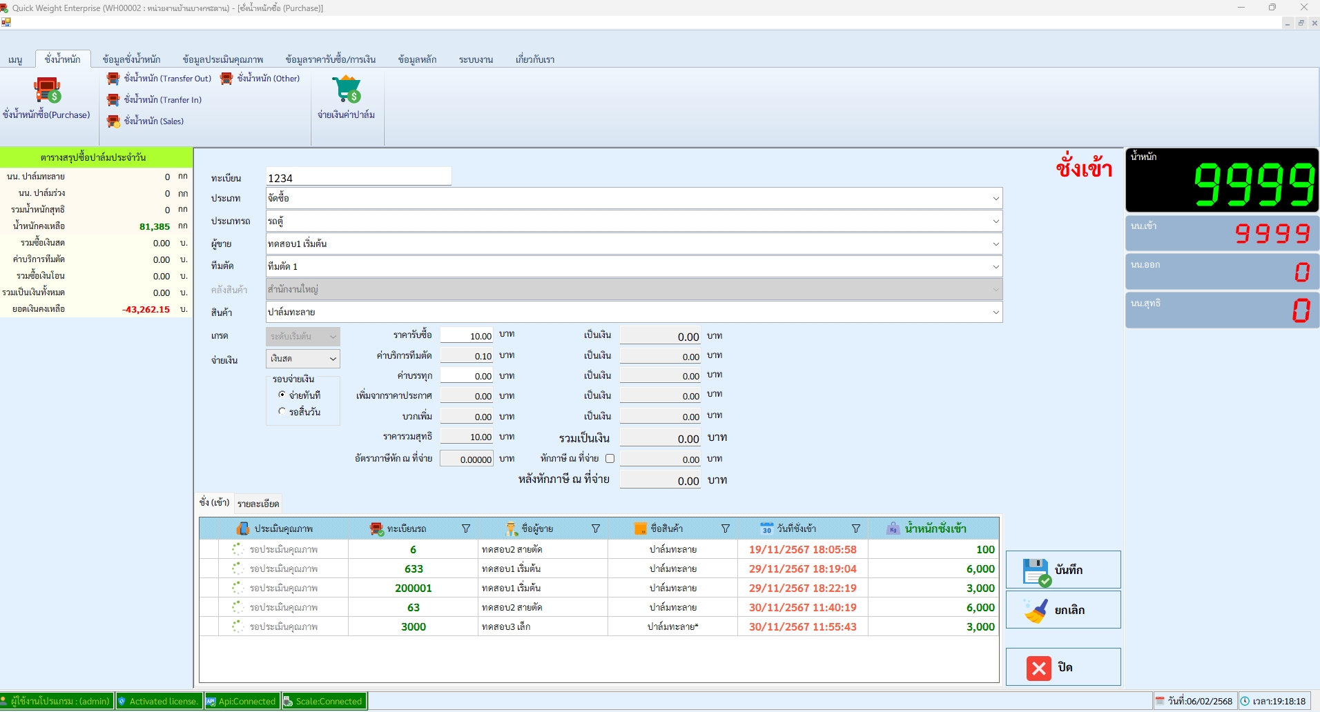Click ชื่อสินค้า column orange icon

[640, 528]
